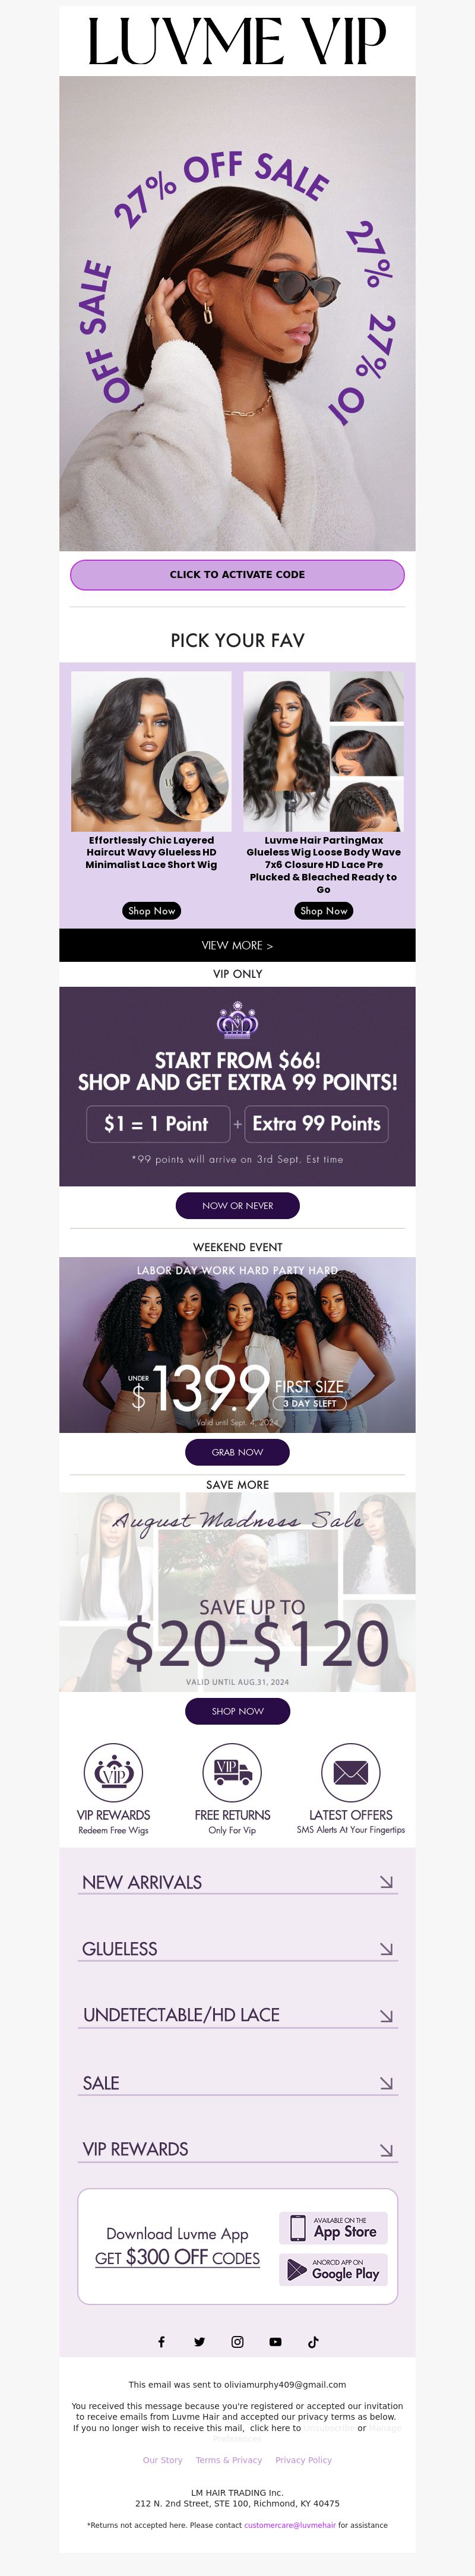Expand the New Arrivals arrow

tap(386, 1882)
